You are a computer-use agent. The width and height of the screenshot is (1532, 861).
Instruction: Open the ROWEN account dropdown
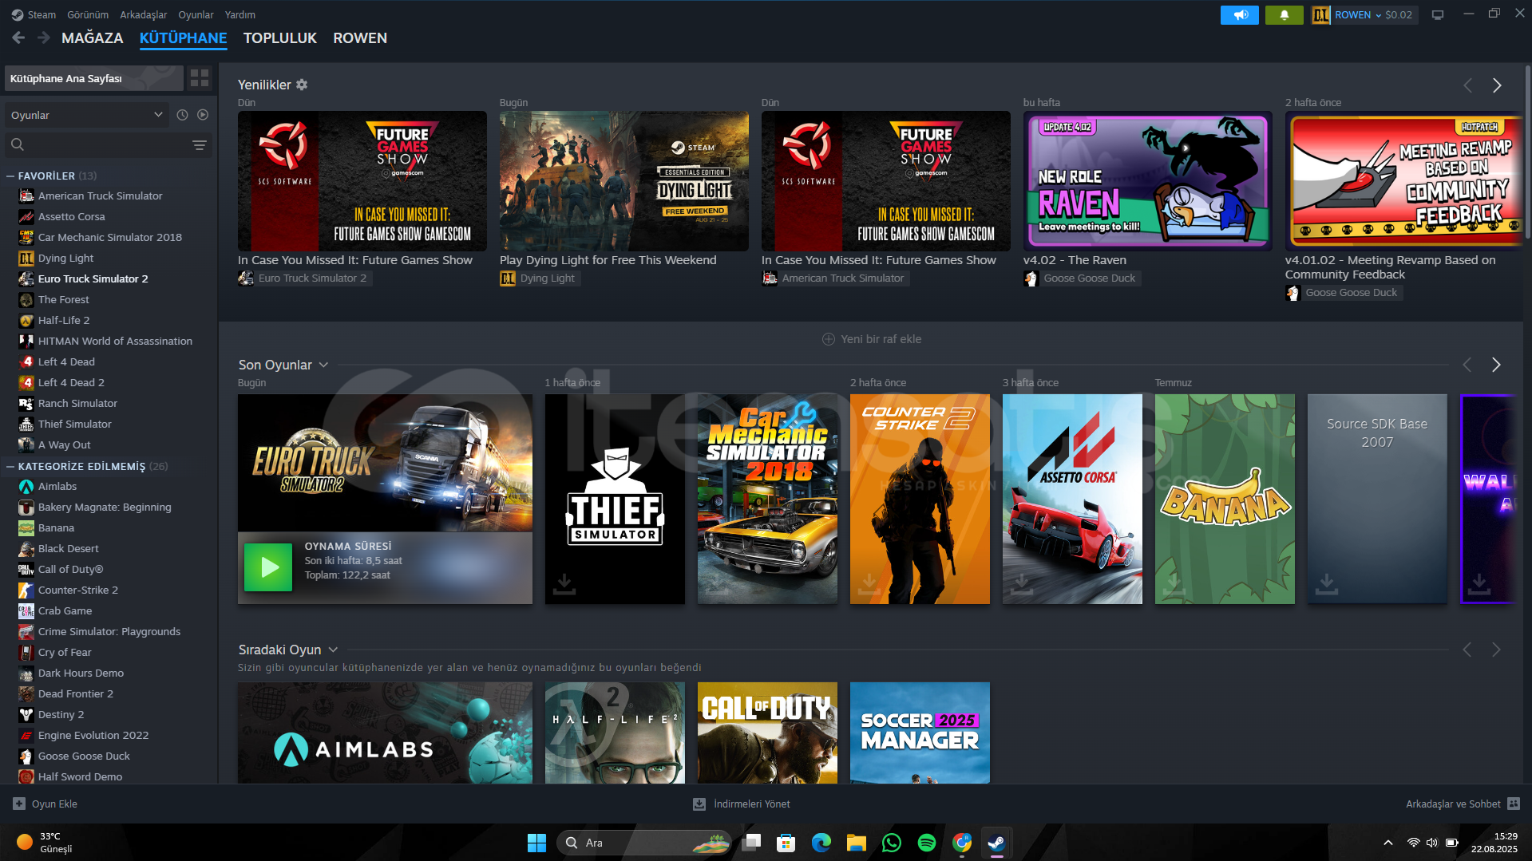click(x=1364, y=14)
